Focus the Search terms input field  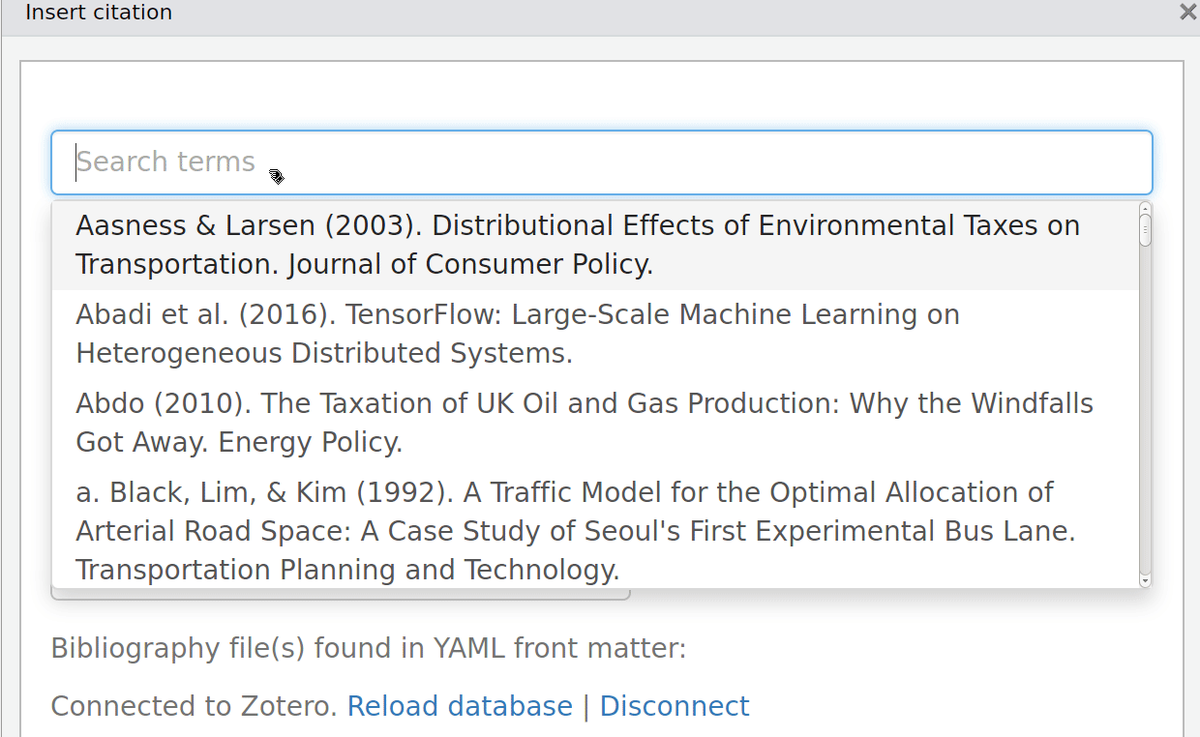601,162
